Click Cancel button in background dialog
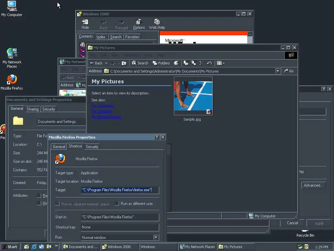The width and height of the screenshot is (334, 251). 292,223
